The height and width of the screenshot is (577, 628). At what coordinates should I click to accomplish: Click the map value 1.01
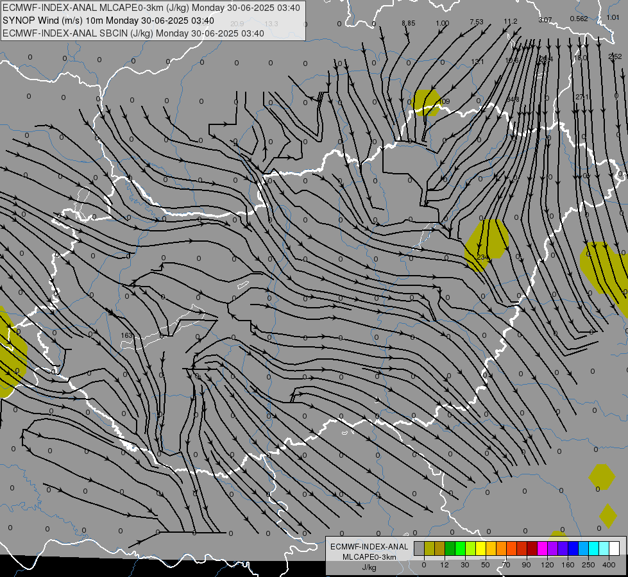click(613, 17)
